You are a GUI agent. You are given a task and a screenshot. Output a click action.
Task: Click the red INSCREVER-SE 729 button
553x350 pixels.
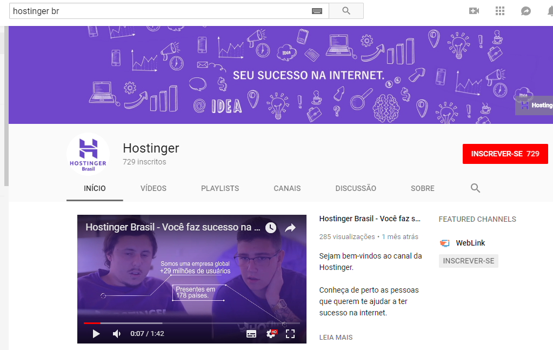coord(505,154)
